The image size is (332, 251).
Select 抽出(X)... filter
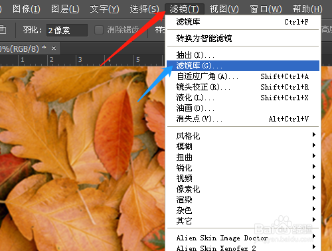pyautogui.click(x=243, y=54)
